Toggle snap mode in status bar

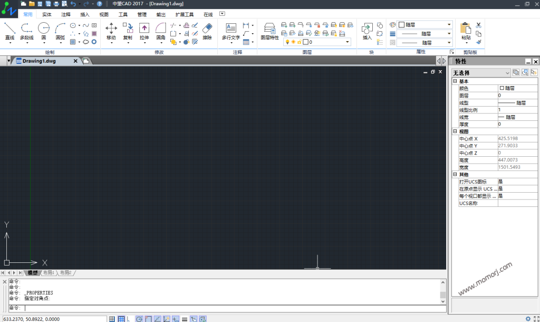112,319
